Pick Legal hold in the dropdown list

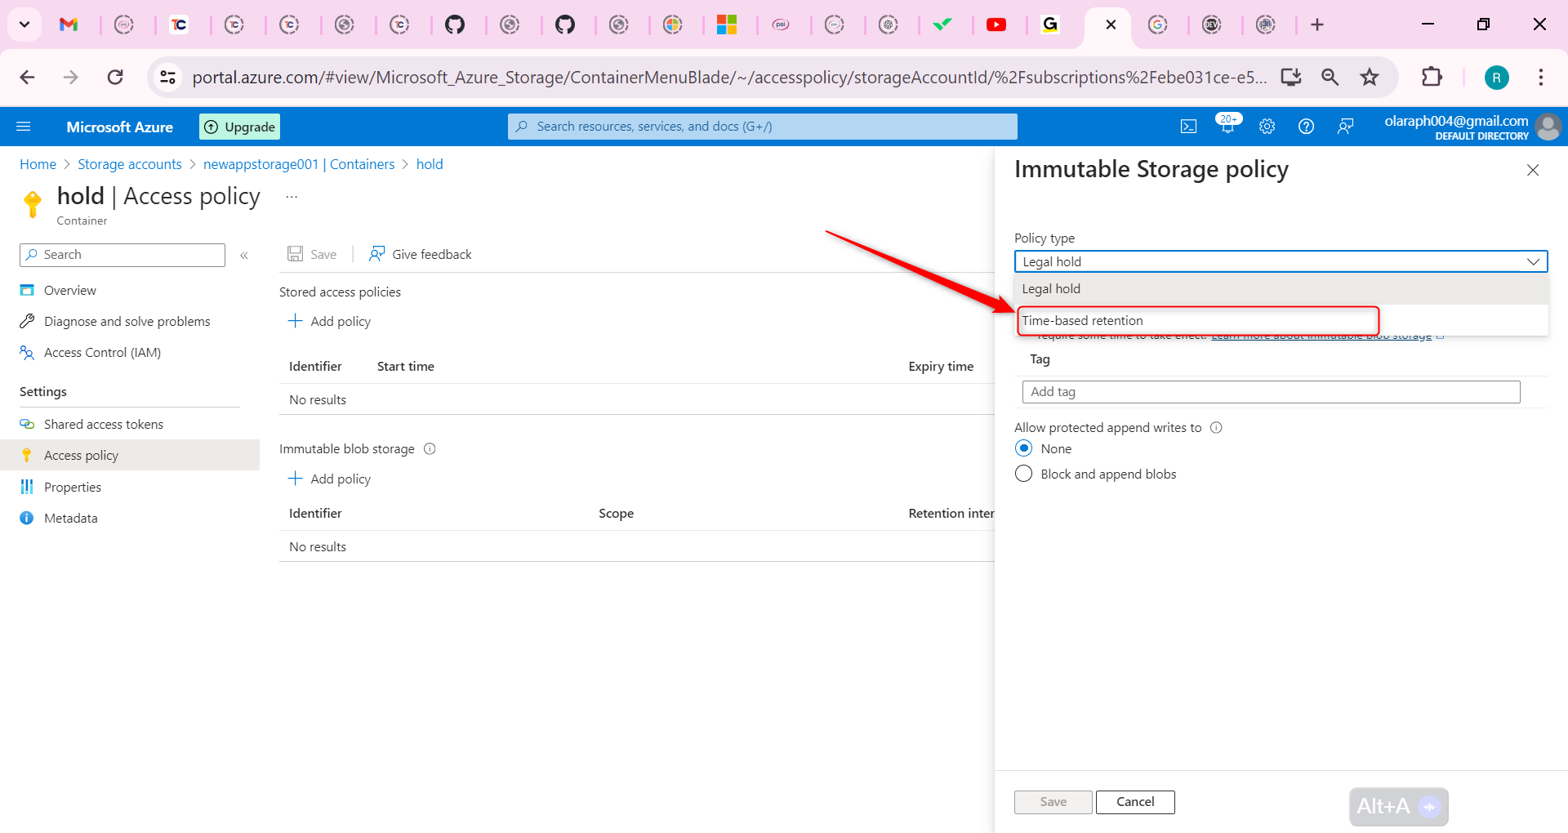pyautogui.click(x=1051, y=289)
